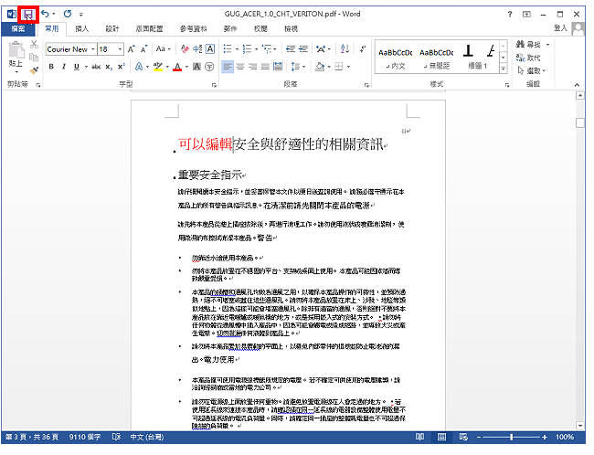
Task: Copy the selection using the copy icon
Action: [34, 57]
